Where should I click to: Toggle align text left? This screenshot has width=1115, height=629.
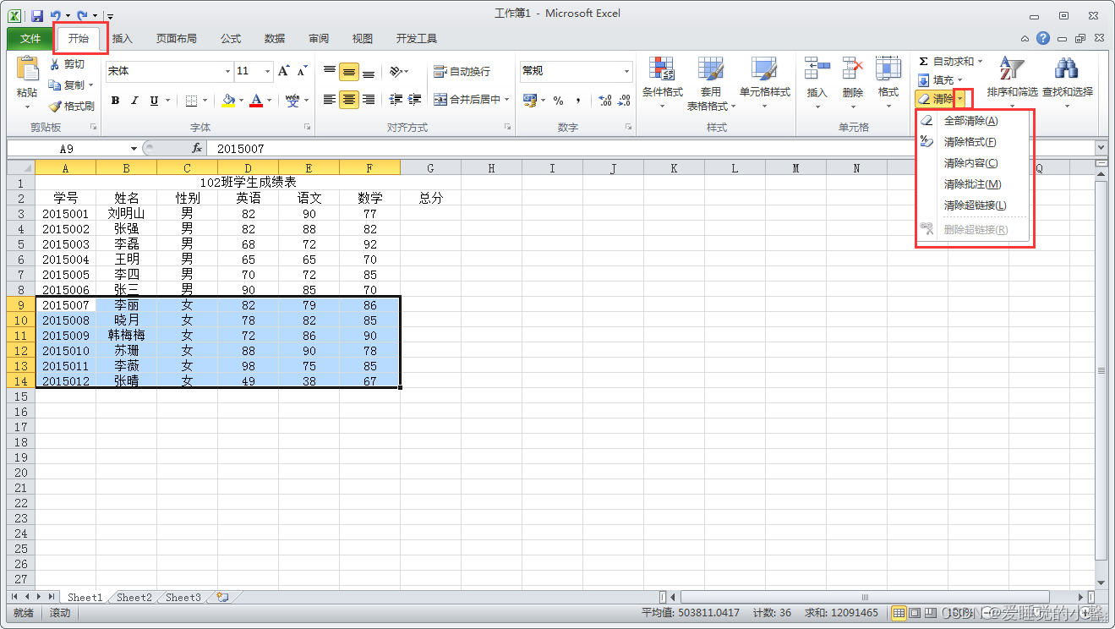point(330,100)
